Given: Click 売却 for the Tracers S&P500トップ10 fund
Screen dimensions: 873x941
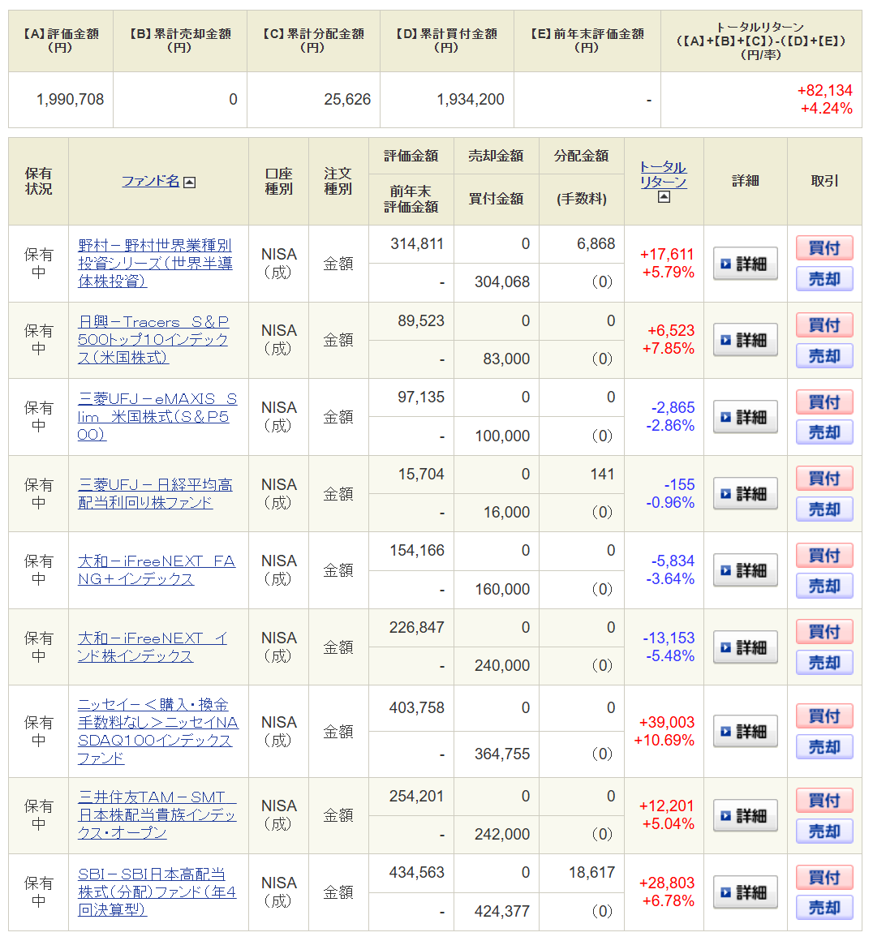Looking at the screenshot, I should tap(824, 356).
